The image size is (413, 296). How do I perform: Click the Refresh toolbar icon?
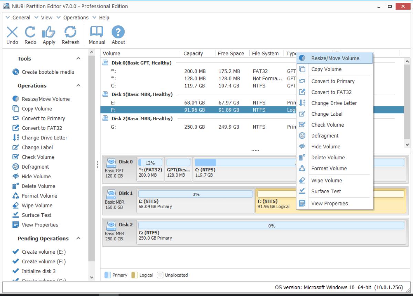(x=71, y=34)
